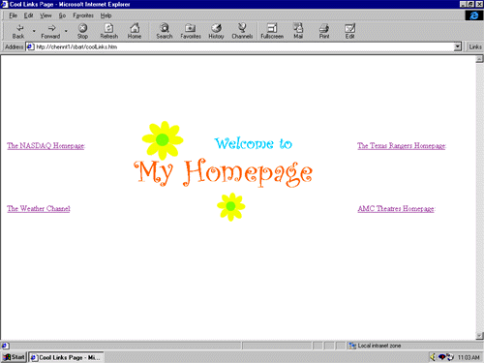Open the Windows Start menu
The height and width of the screenshot is (363, 484).
(x=14, y=357)
